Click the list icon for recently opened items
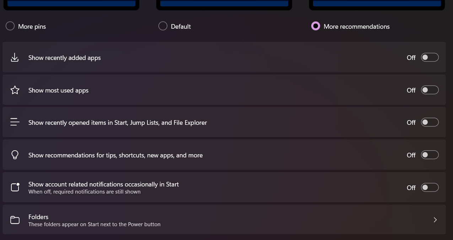Screen dimensions: 453x240 click(15, 122)
